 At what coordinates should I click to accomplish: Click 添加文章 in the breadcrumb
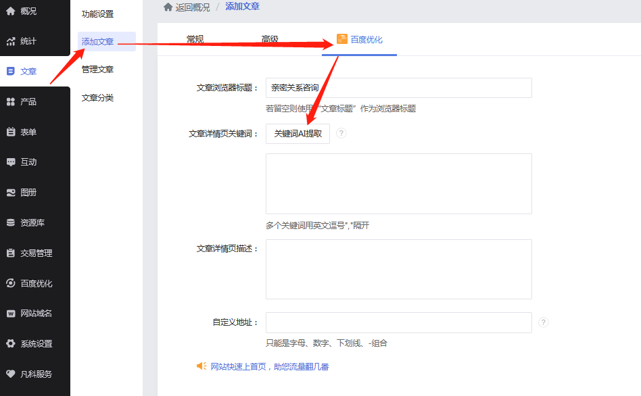pos(243,7)
